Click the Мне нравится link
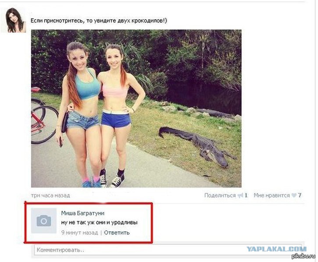Image resolution: width=318 pixels, height=262 pixels. tap(272, 195)
